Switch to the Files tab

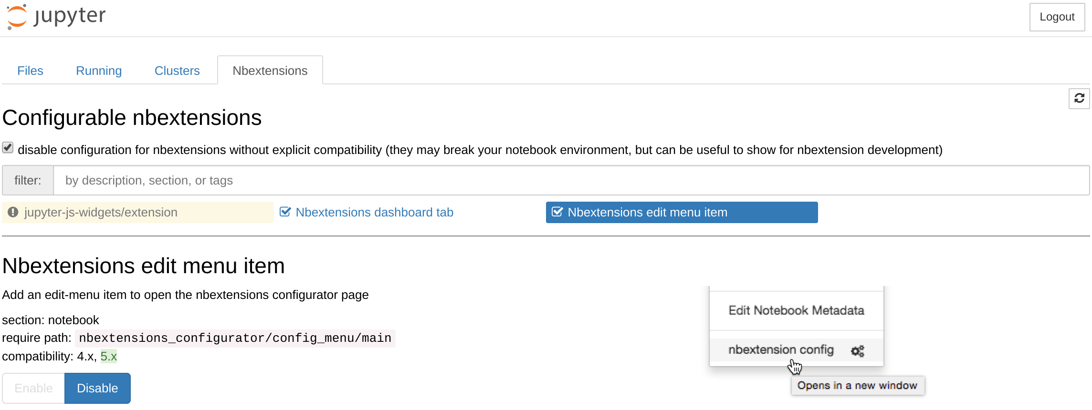click(x=30, y=71)
